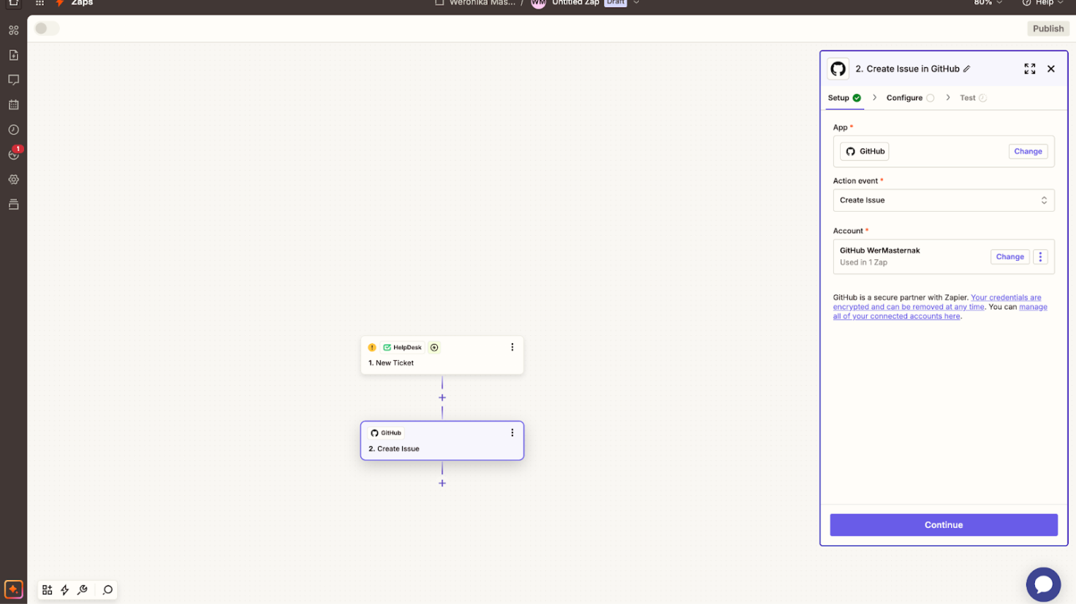The width and height of the screenshot is (1076, 604).
Task: Click the 'Used in 1 Zap' text
Action: pos(863,262)
